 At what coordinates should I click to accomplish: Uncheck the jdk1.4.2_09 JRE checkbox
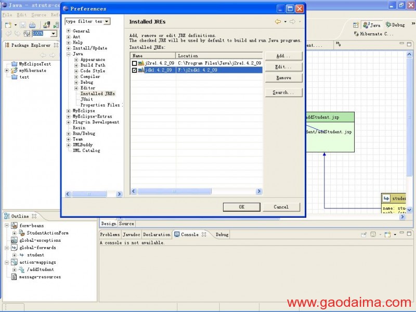(134, 70)
